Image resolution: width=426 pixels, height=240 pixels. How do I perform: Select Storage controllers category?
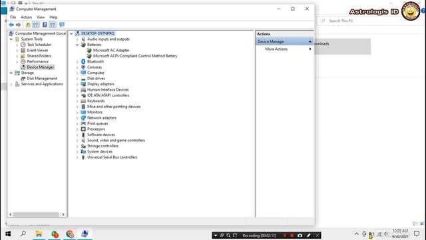pos(103,146)
